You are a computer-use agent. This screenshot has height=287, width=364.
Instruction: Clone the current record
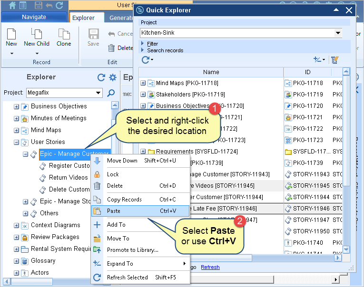coord(64,38)
